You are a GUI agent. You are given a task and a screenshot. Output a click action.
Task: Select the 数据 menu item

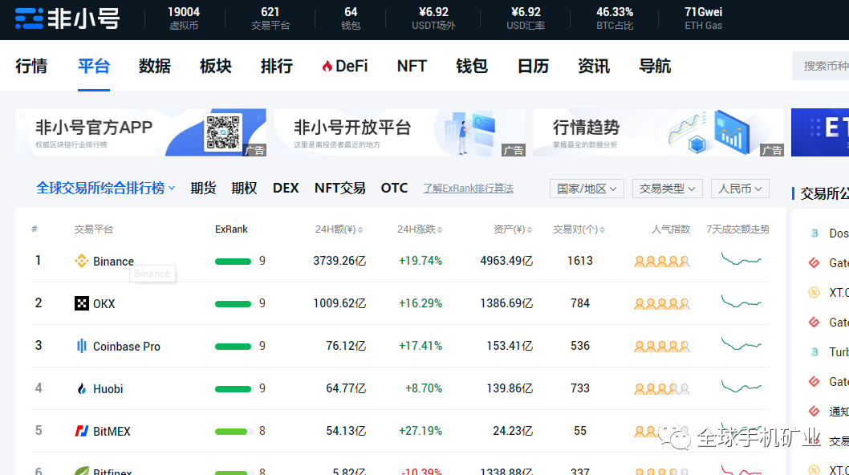click(154, 66)
